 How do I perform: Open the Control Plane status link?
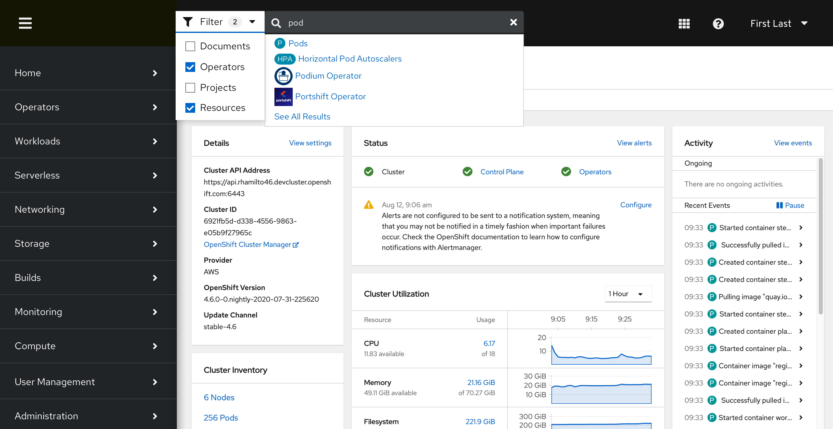tap(502, 172)
